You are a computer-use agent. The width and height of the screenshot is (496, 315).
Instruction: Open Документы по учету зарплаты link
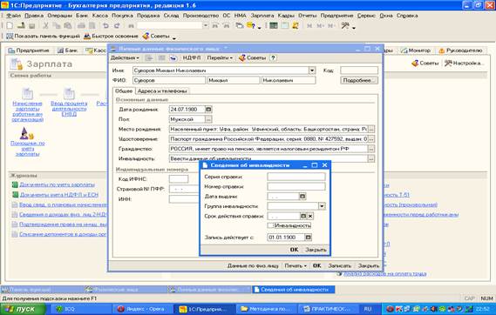coord(58,184)
